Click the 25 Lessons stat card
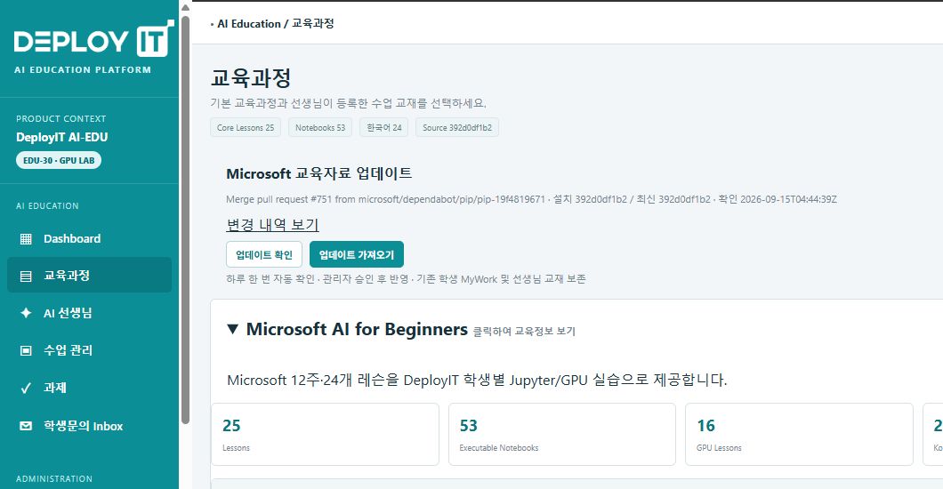943x489 pixels. coord(326,435)
